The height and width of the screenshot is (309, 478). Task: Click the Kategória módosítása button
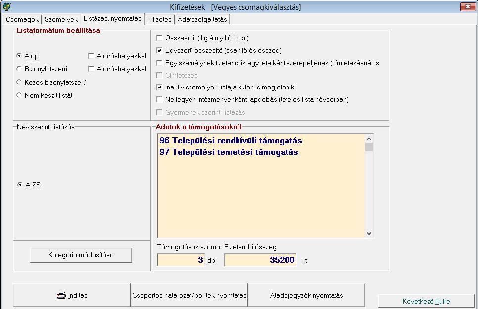81,255
